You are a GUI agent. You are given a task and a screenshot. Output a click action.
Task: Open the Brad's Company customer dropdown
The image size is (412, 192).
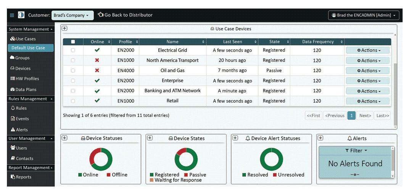tap(72, 15)
